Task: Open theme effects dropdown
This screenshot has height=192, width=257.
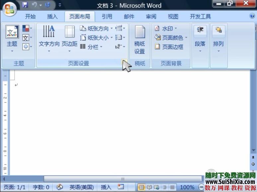Action: tap(27, 47)
